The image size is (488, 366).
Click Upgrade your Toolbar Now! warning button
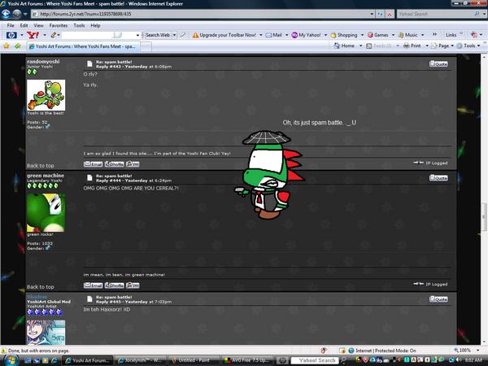point(224,35)
